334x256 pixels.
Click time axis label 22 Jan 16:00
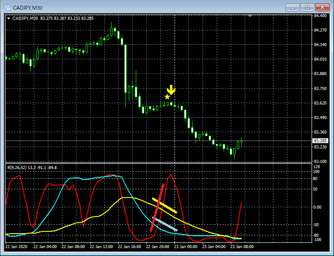click(x=130, y=247)
